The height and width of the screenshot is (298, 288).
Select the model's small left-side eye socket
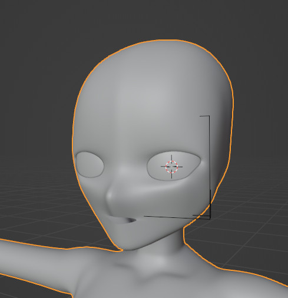tap(90, 164)
